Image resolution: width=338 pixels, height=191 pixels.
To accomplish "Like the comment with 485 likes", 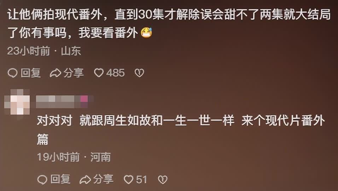I will click(x=99, y=73).
